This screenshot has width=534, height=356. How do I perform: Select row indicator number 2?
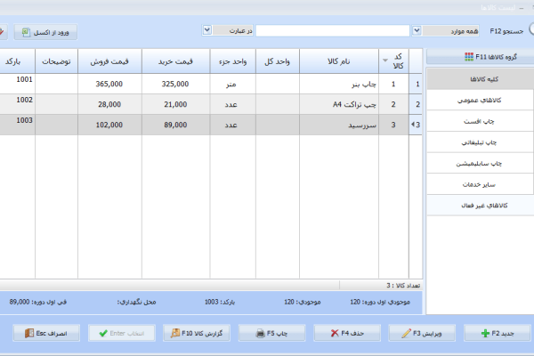click(x=416, y=104)
